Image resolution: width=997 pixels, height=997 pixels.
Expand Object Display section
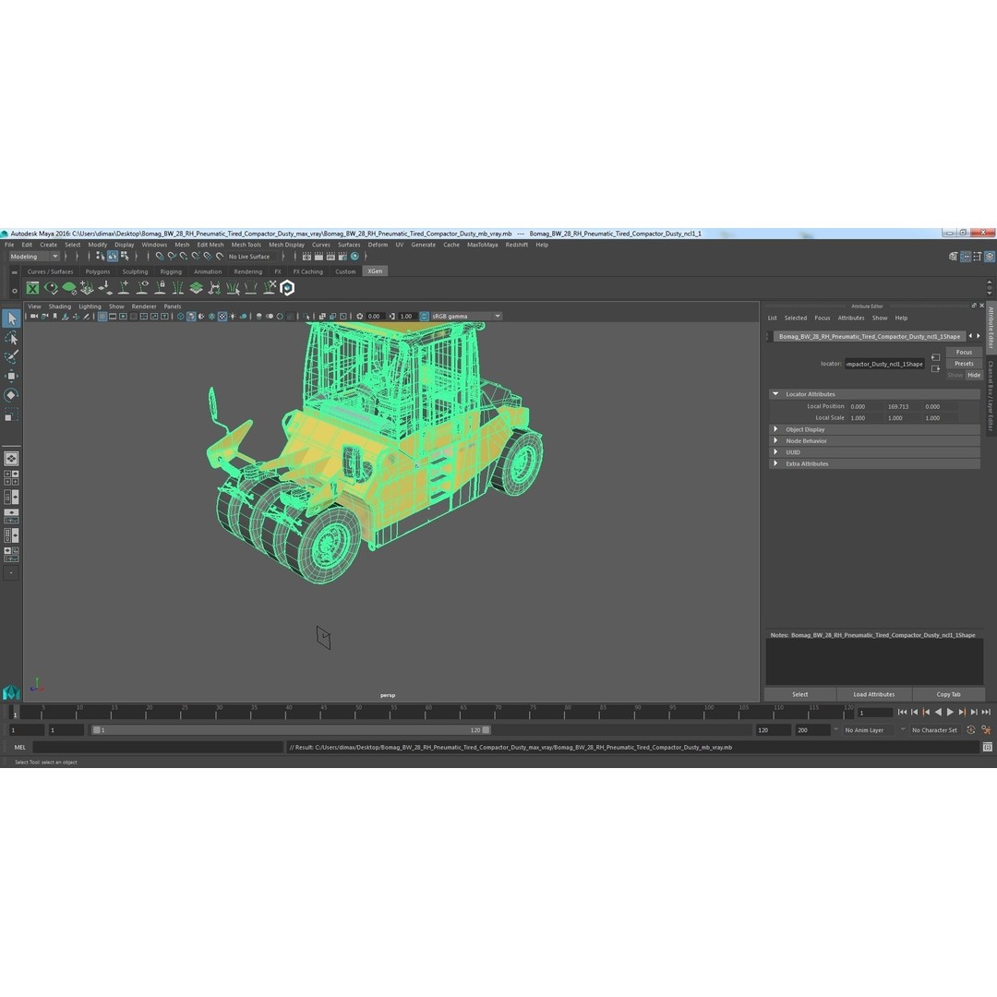(x=775, y=429)
